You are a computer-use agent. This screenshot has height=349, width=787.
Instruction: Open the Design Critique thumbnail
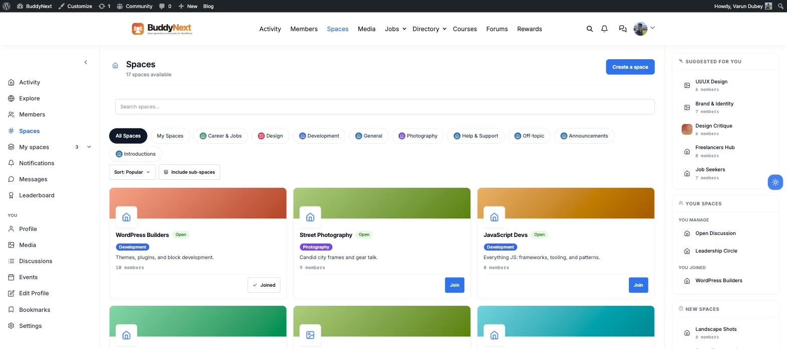687,130
